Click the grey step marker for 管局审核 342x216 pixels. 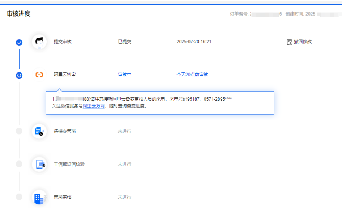click(19, 197)
